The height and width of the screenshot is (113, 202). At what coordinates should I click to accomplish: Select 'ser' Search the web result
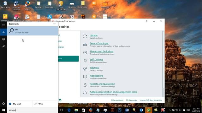pos(33,31)
